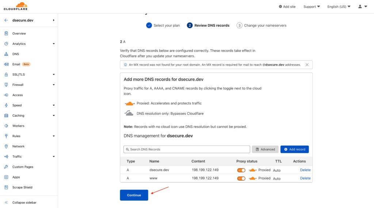The image size is (374, 208).
Task: Click the orange cloud in www row
Action: coord(253,178)
